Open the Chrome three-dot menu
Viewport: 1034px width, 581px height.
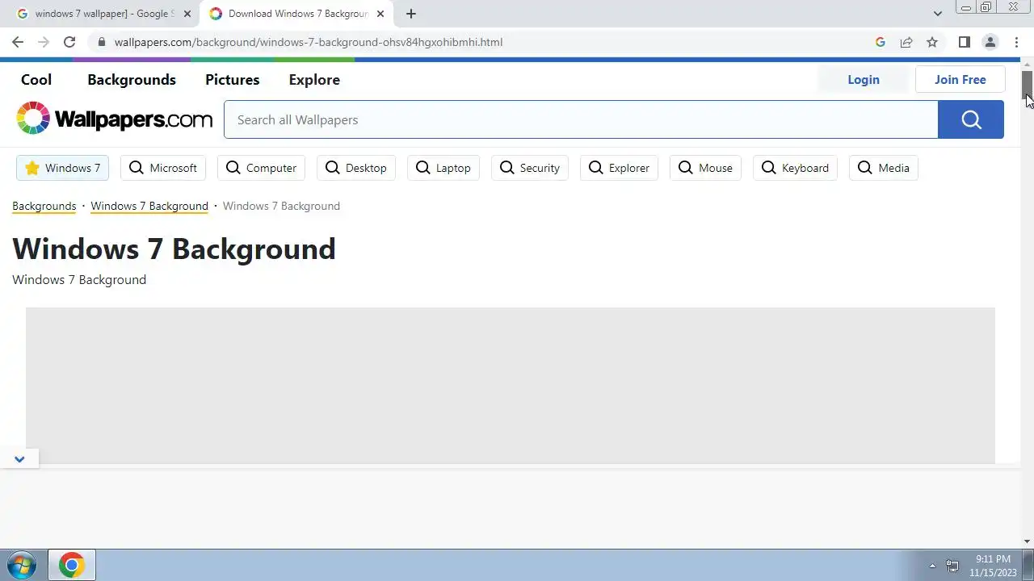click(1016, 42)
